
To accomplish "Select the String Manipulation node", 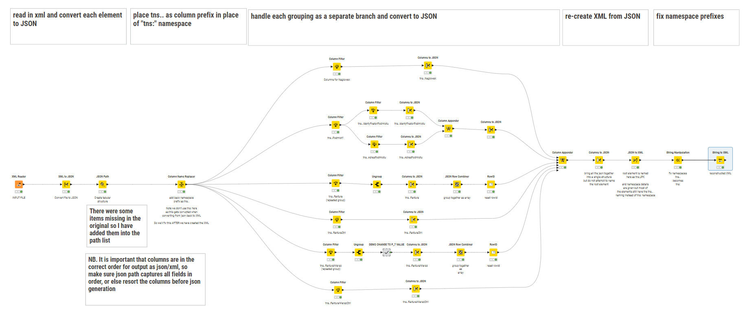I will [x=678, y=160].
